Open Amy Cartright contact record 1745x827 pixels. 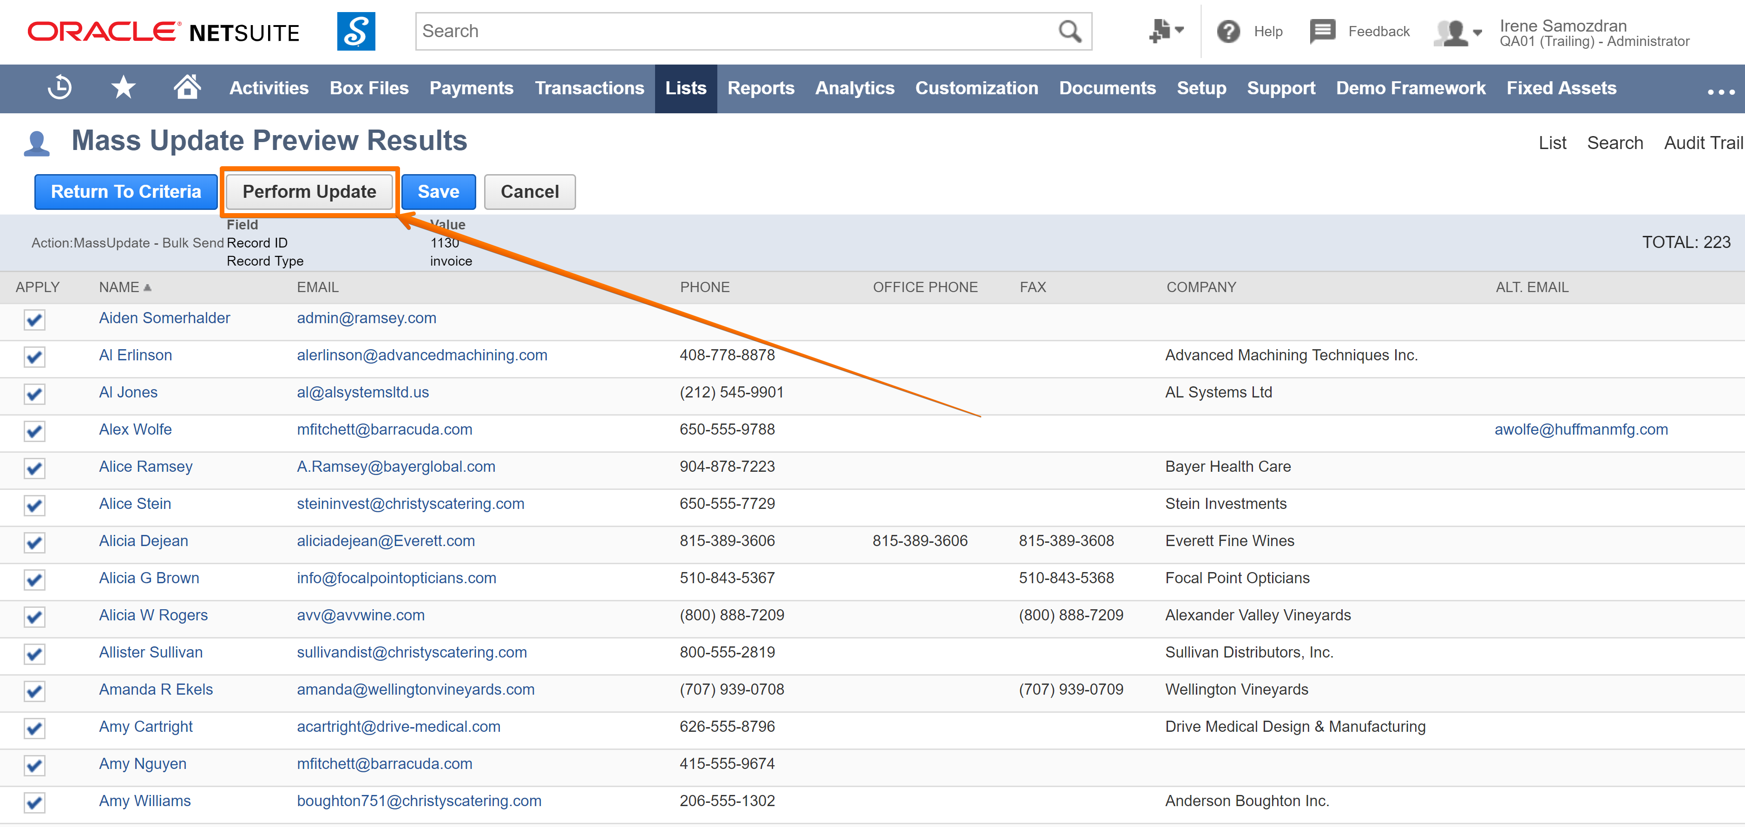(145, 726)
